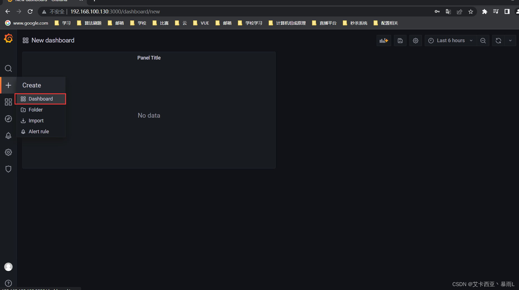This screenshot has width=519, height=290.
Task: Open the Help question mark icon
Action: coord(8,283)
